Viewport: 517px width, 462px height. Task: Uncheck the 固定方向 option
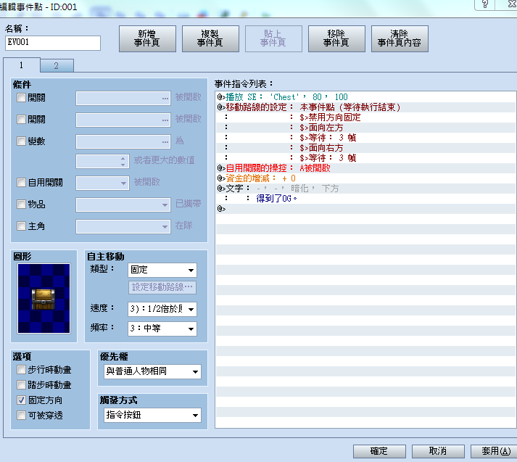[x=21, y=400]
